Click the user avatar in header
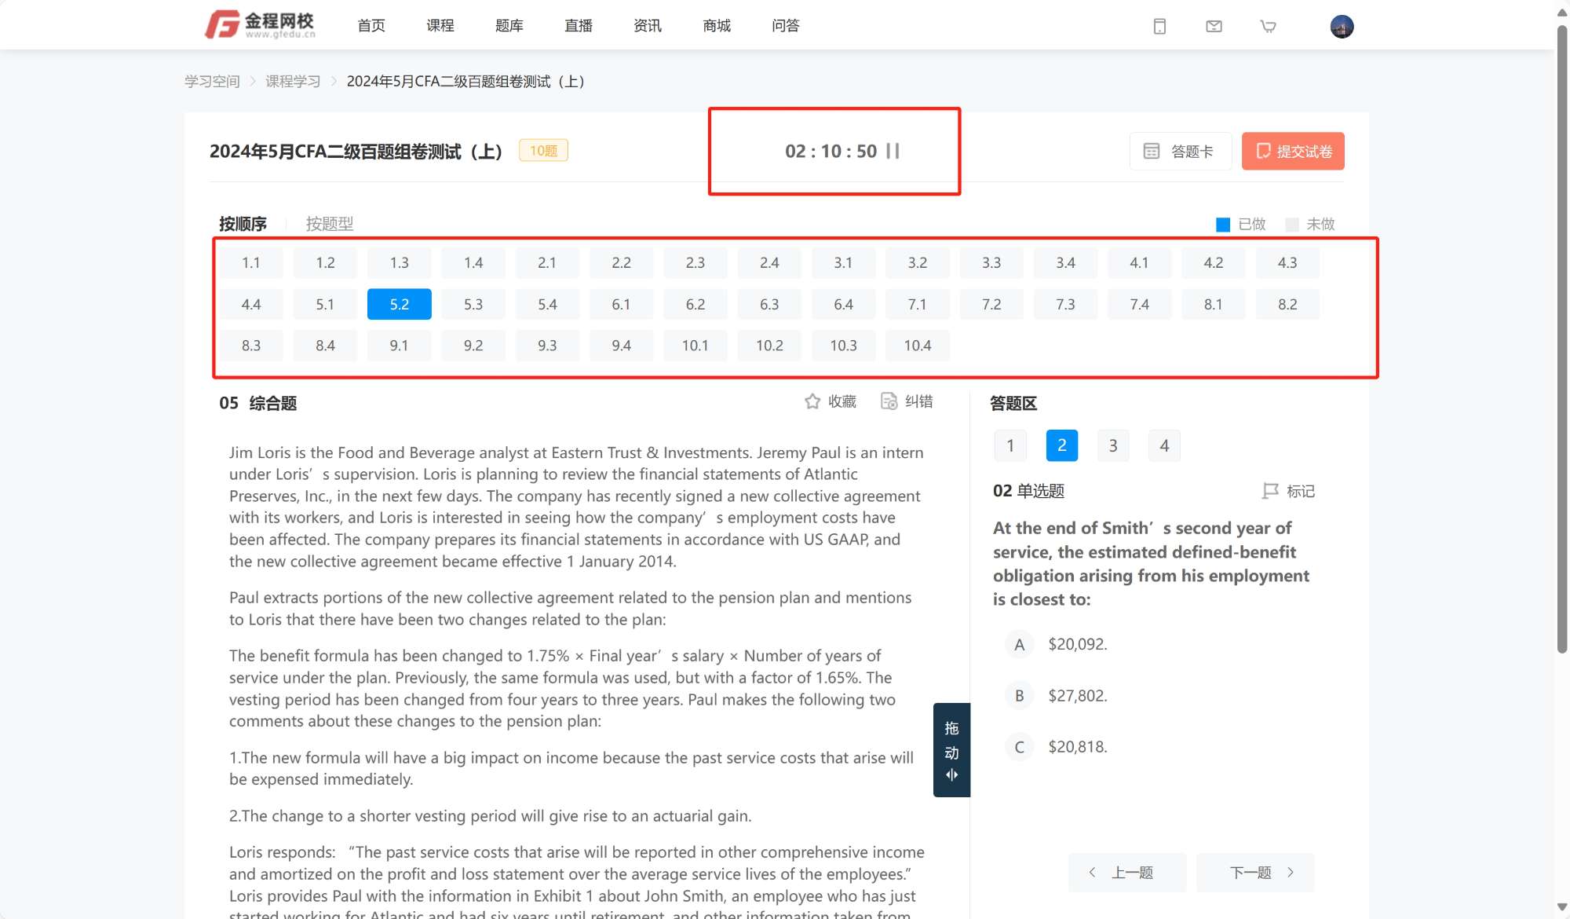The width and height of the screenshot is (1570, 919). point(1342,27)
